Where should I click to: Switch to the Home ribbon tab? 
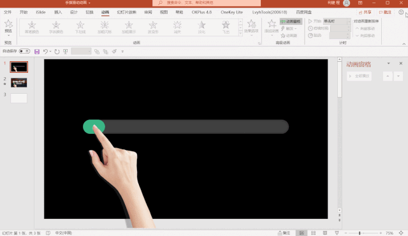(24, 12)
